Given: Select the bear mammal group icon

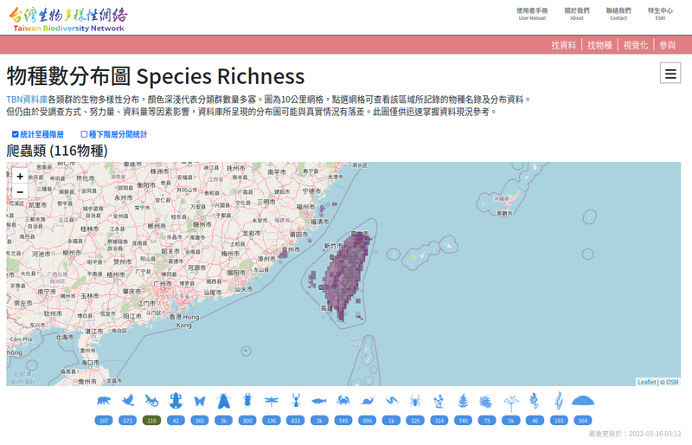Looking at the screenshot, I should 104,402.
